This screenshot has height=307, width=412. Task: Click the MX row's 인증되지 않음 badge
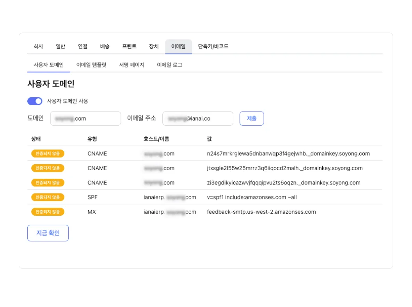(47, 212)
